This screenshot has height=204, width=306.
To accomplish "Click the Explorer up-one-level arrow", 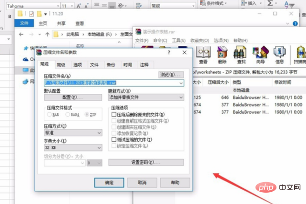I will pyautogui.click(x=47, y=35).
